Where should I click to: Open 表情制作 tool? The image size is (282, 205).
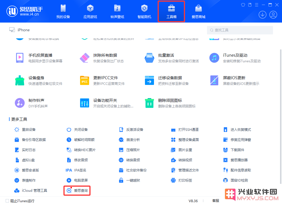(x=25, y=180)
